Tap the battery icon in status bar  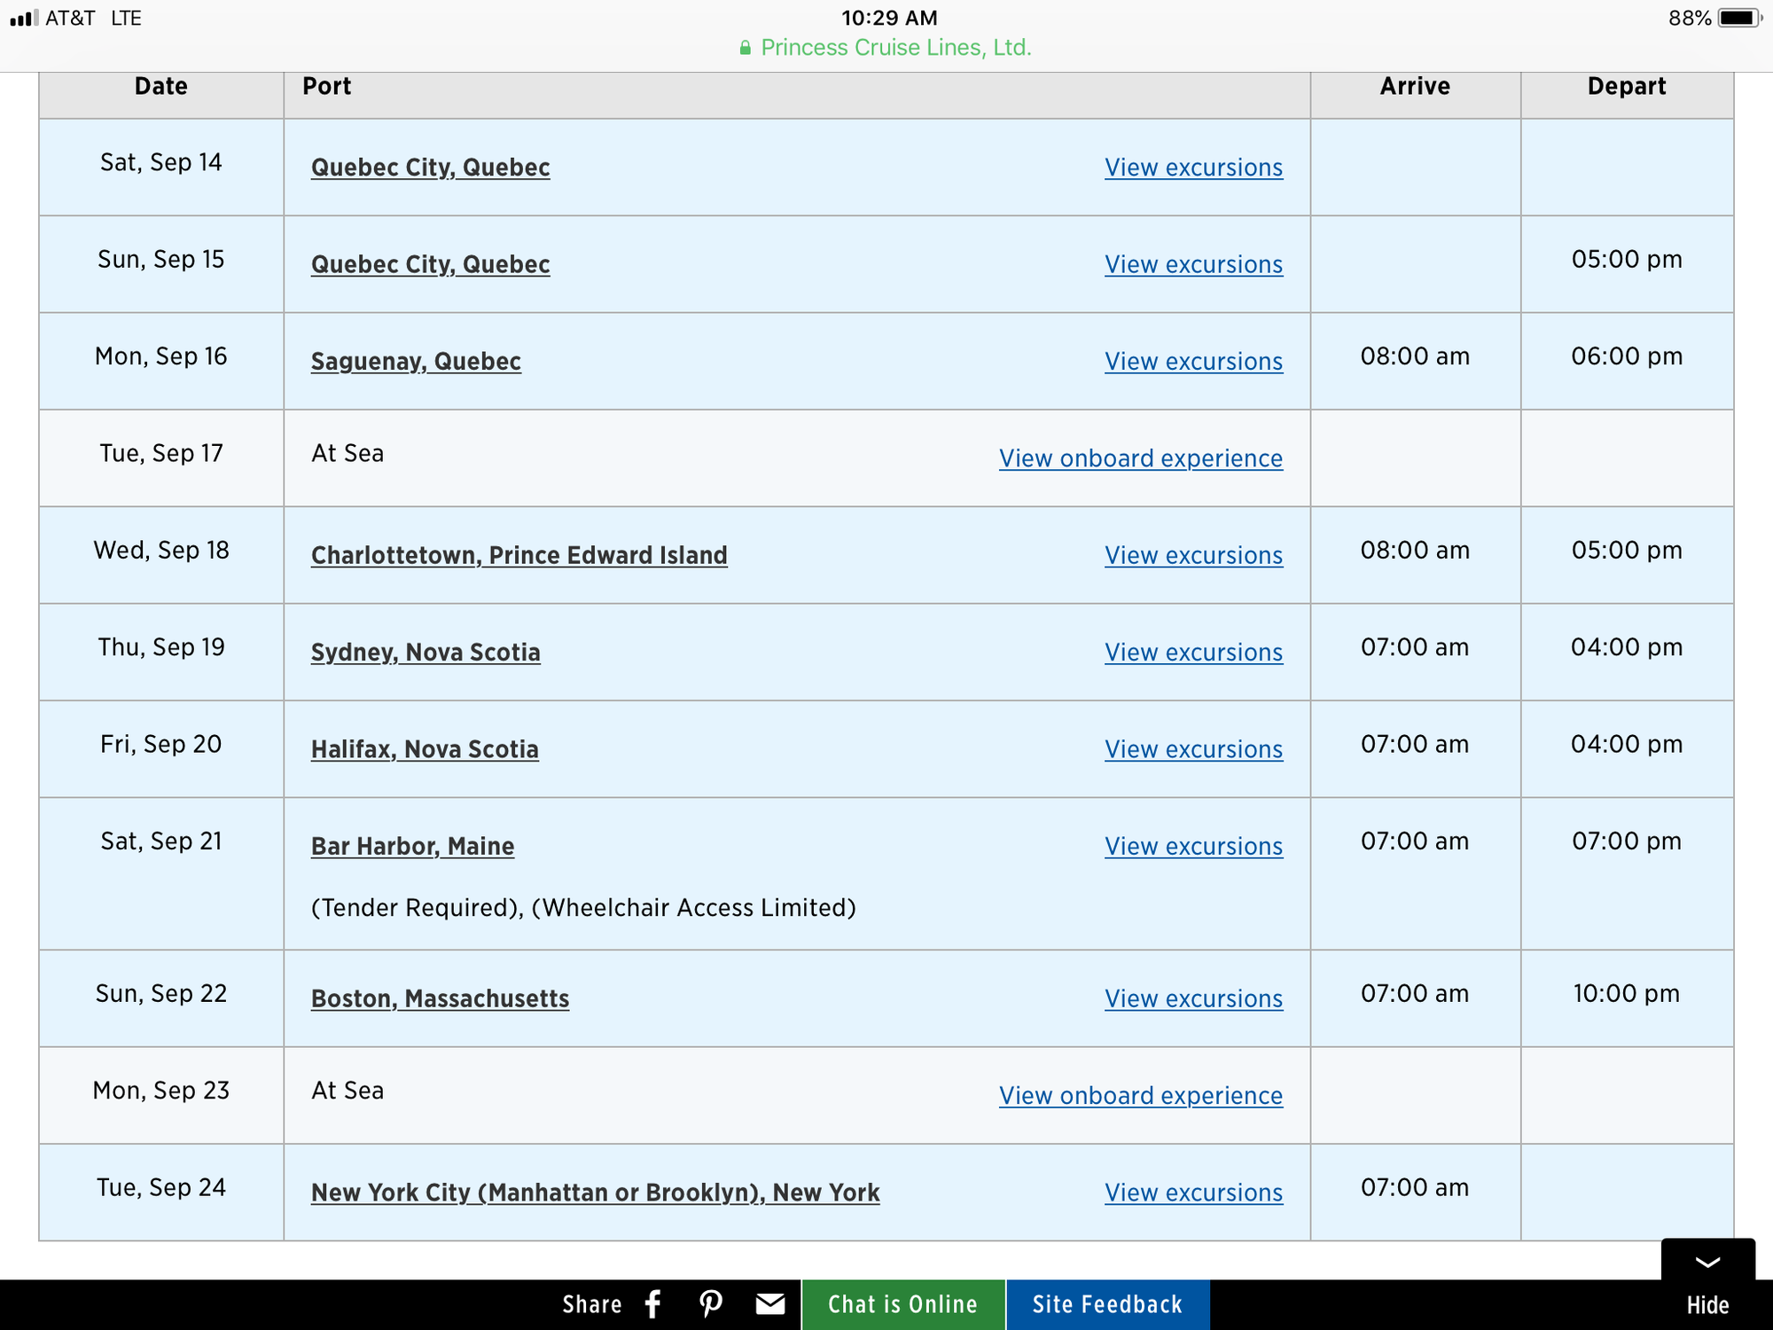[1738, 18]
